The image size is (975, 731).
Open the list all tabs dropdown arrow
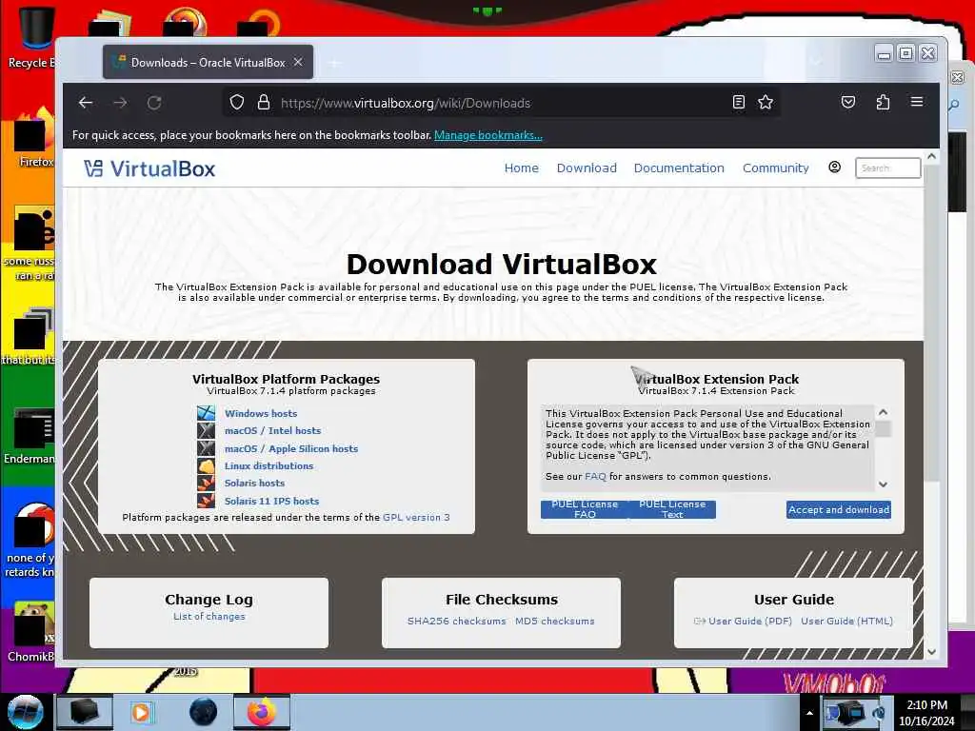(x=816, y=62)
